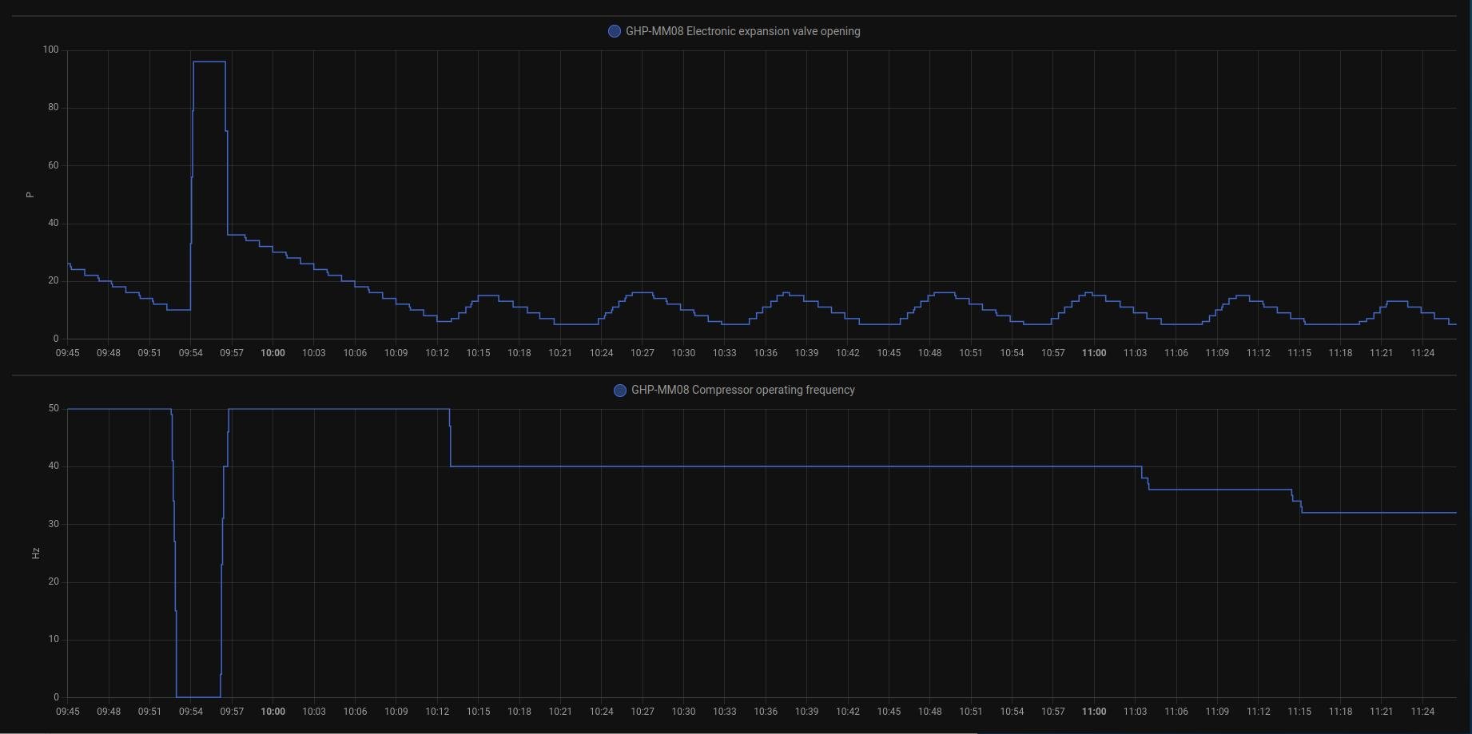The height and width of the screenshot is (734, 1472).
Task: Click the 10:12 label under the compressor chart
Action: (437, 711)
